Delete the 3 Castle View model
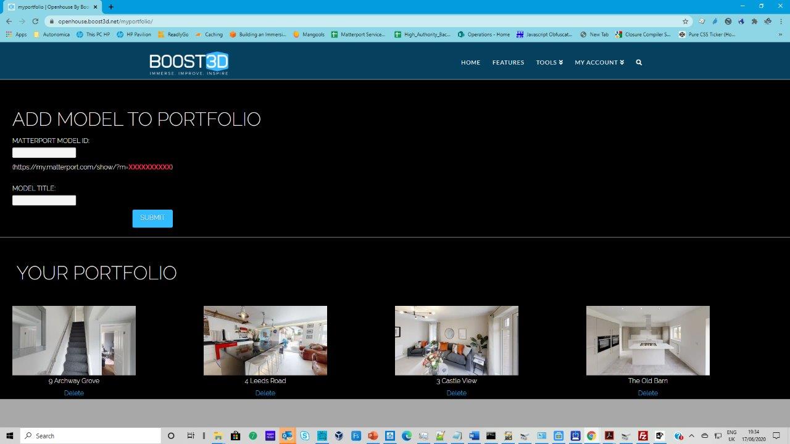 [456, 393]
